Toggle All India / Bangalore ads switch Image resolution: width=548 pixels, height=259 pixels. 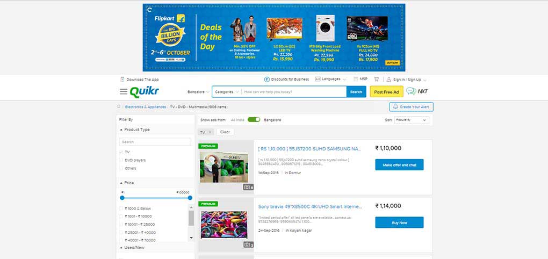pos(254,119)
